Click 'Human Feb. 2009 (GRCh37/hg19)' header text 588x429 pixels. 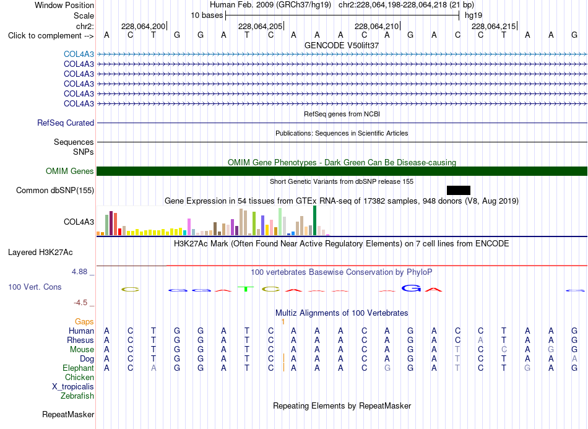point(270,5)
